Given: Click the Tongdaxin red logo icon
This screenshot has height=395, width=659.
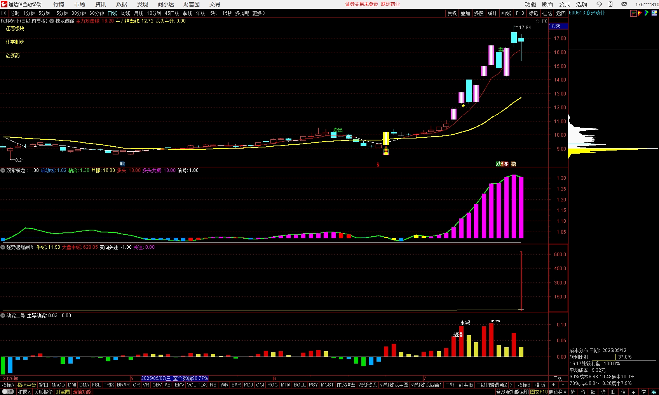Looking at the screenshot, I should [x=4, y=4].
